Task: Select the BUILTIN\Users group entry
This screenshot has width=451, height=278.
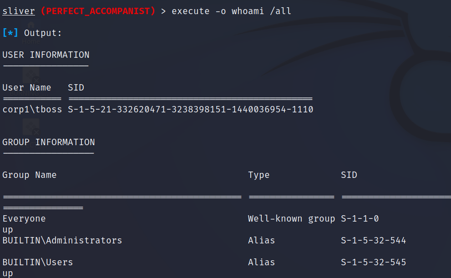Action: point(38,262)
